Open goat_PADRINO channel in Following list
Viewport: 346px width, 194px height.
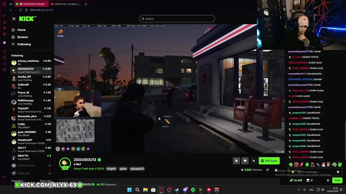pos(31,133)
